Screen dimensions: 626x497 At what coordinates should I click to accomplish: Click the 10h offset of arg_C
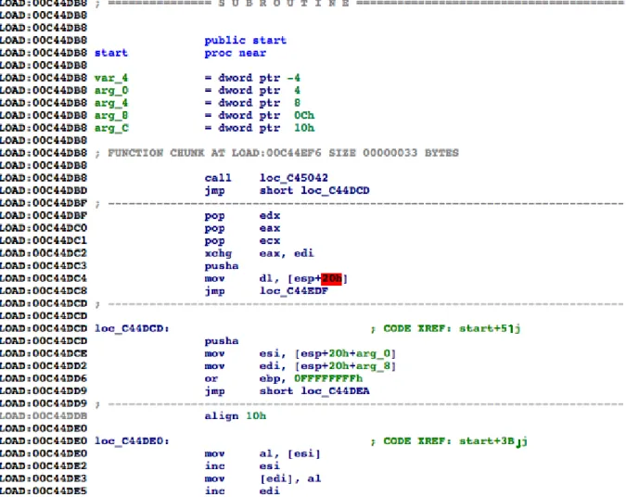[304, 128]
